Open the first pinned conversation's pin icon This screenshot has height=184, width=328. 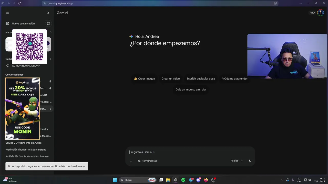tap(50, 82)
